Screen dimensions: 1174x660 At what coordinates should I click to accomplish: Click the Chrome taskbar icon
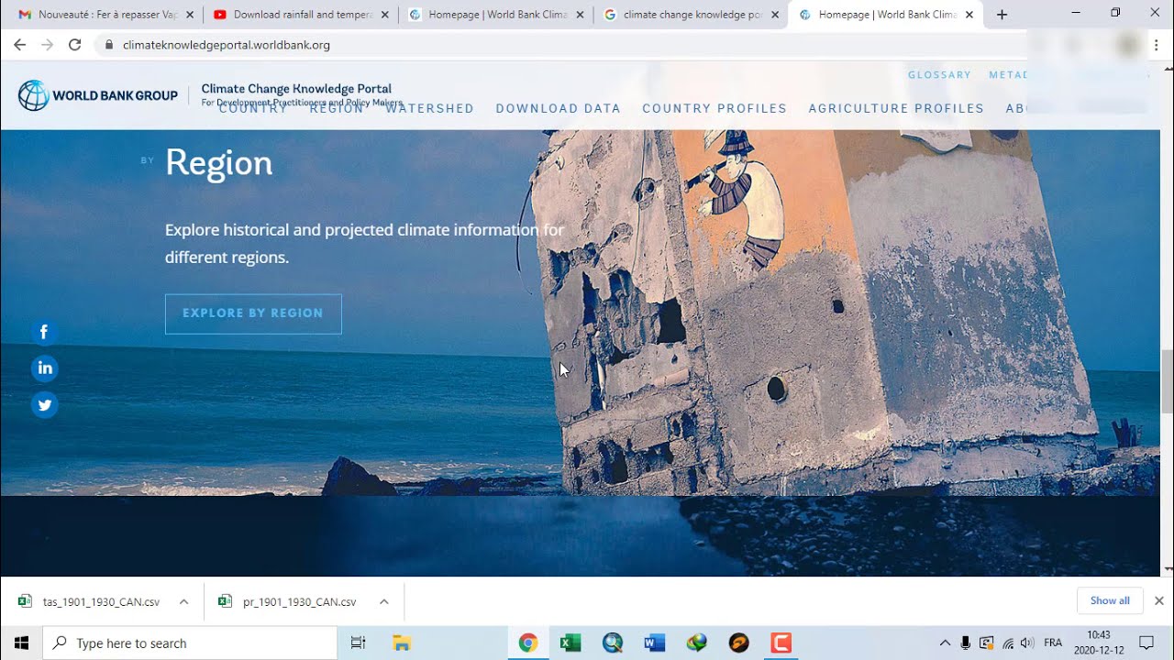527,643
